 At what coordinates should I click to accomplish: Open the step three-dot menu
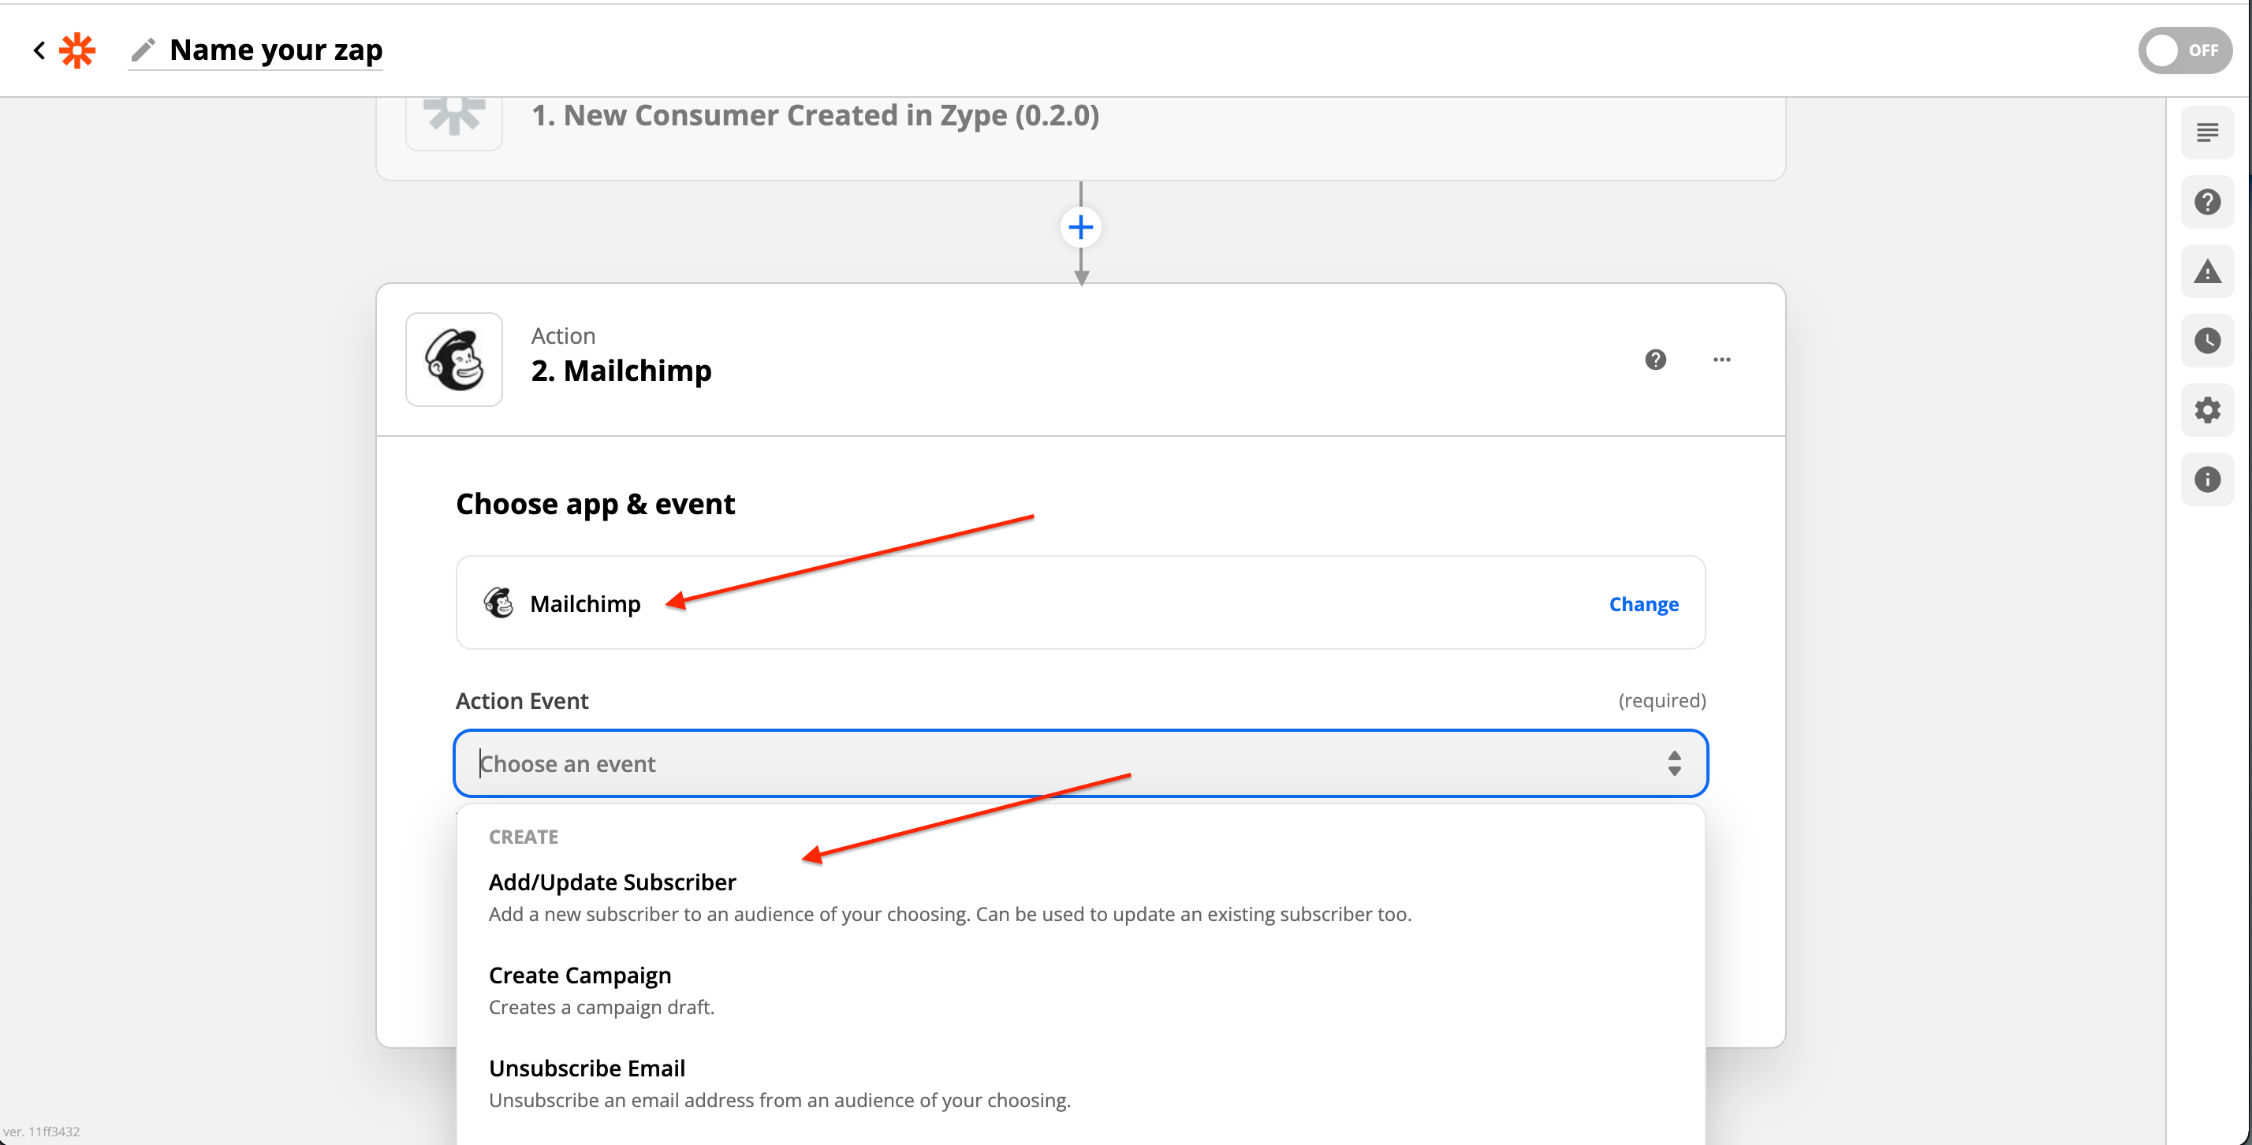[x=1721, y=360]
